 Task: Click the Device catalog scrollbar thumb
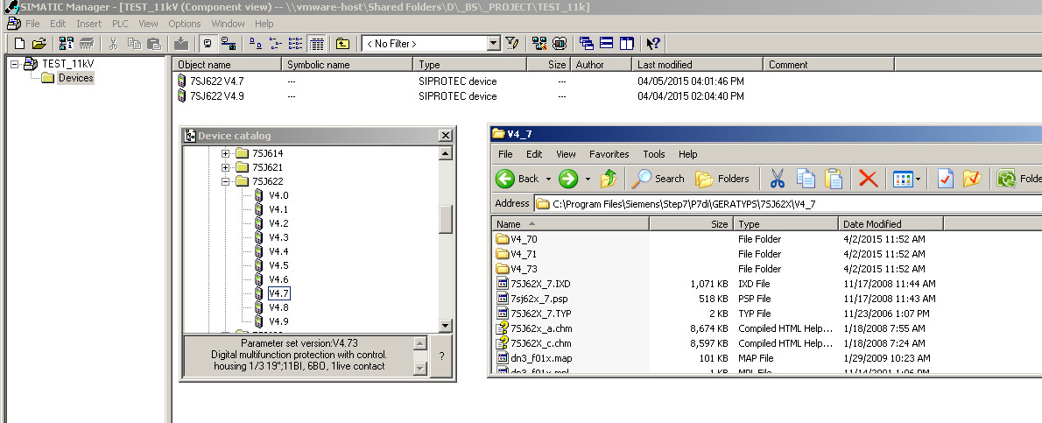pyautogui.click(x=446, y=219)
